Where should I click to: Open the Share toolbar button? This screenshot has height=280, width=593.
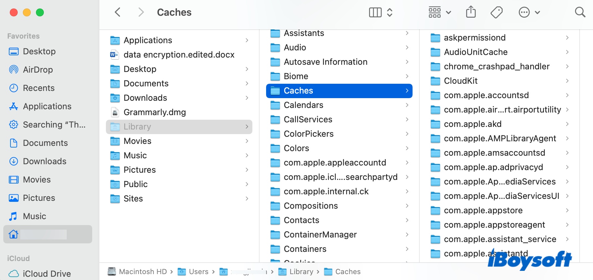pos(471,12)
